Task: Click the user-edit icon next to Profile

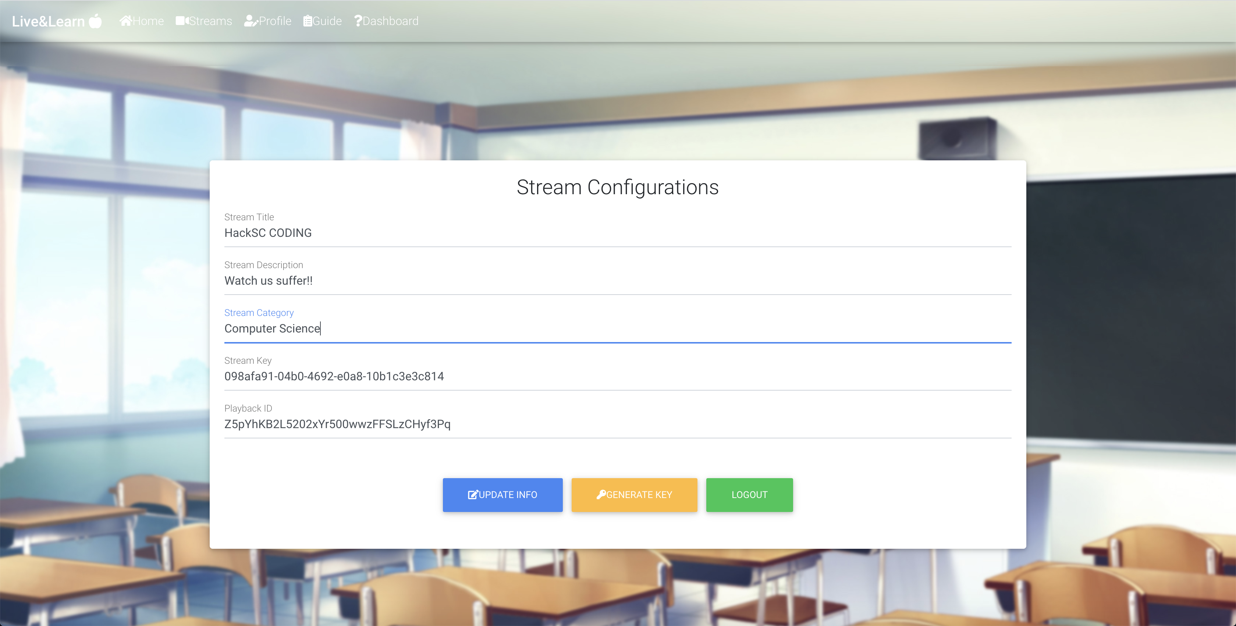Action: [x=251, y=21]
